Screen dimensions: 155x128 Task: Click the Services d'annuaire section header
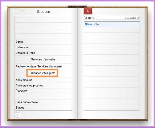(x=43, y=59)
